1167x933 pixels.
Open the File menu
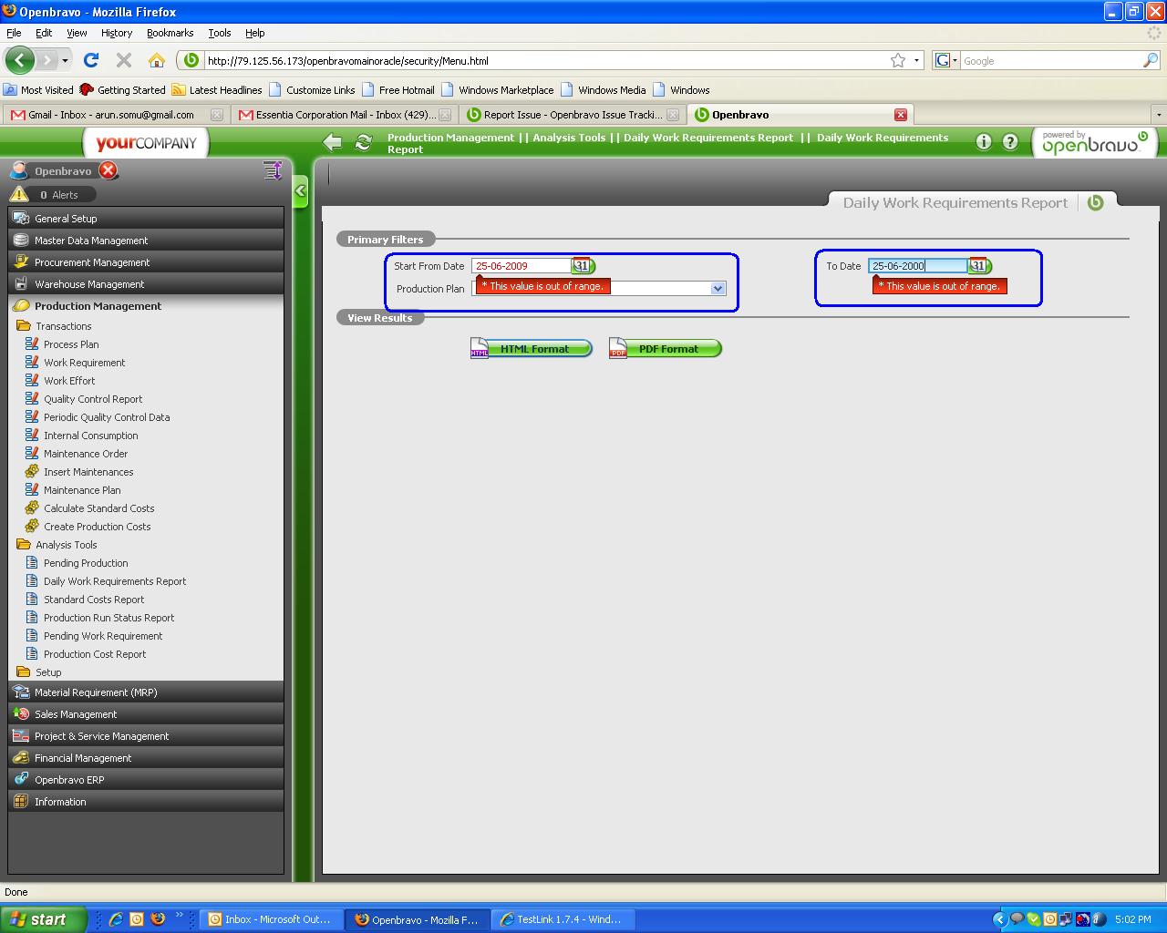click(14, 33)
